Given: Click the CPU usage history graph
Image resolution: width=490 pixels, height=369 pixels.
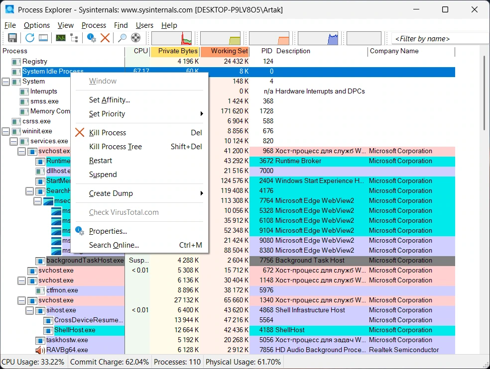Looking at the screenshot, I should 172,38.
